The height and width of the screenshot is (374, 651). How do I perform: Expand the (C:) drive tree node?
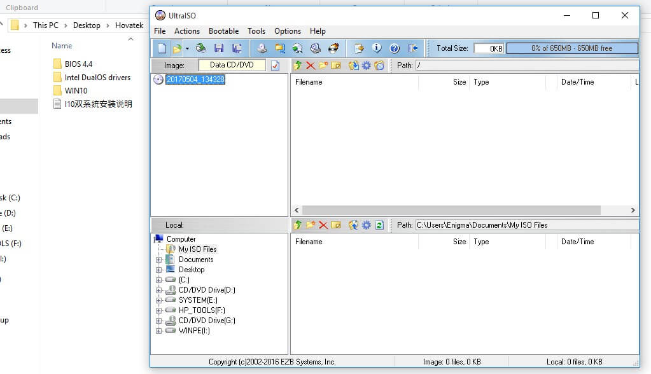[158, 280]
